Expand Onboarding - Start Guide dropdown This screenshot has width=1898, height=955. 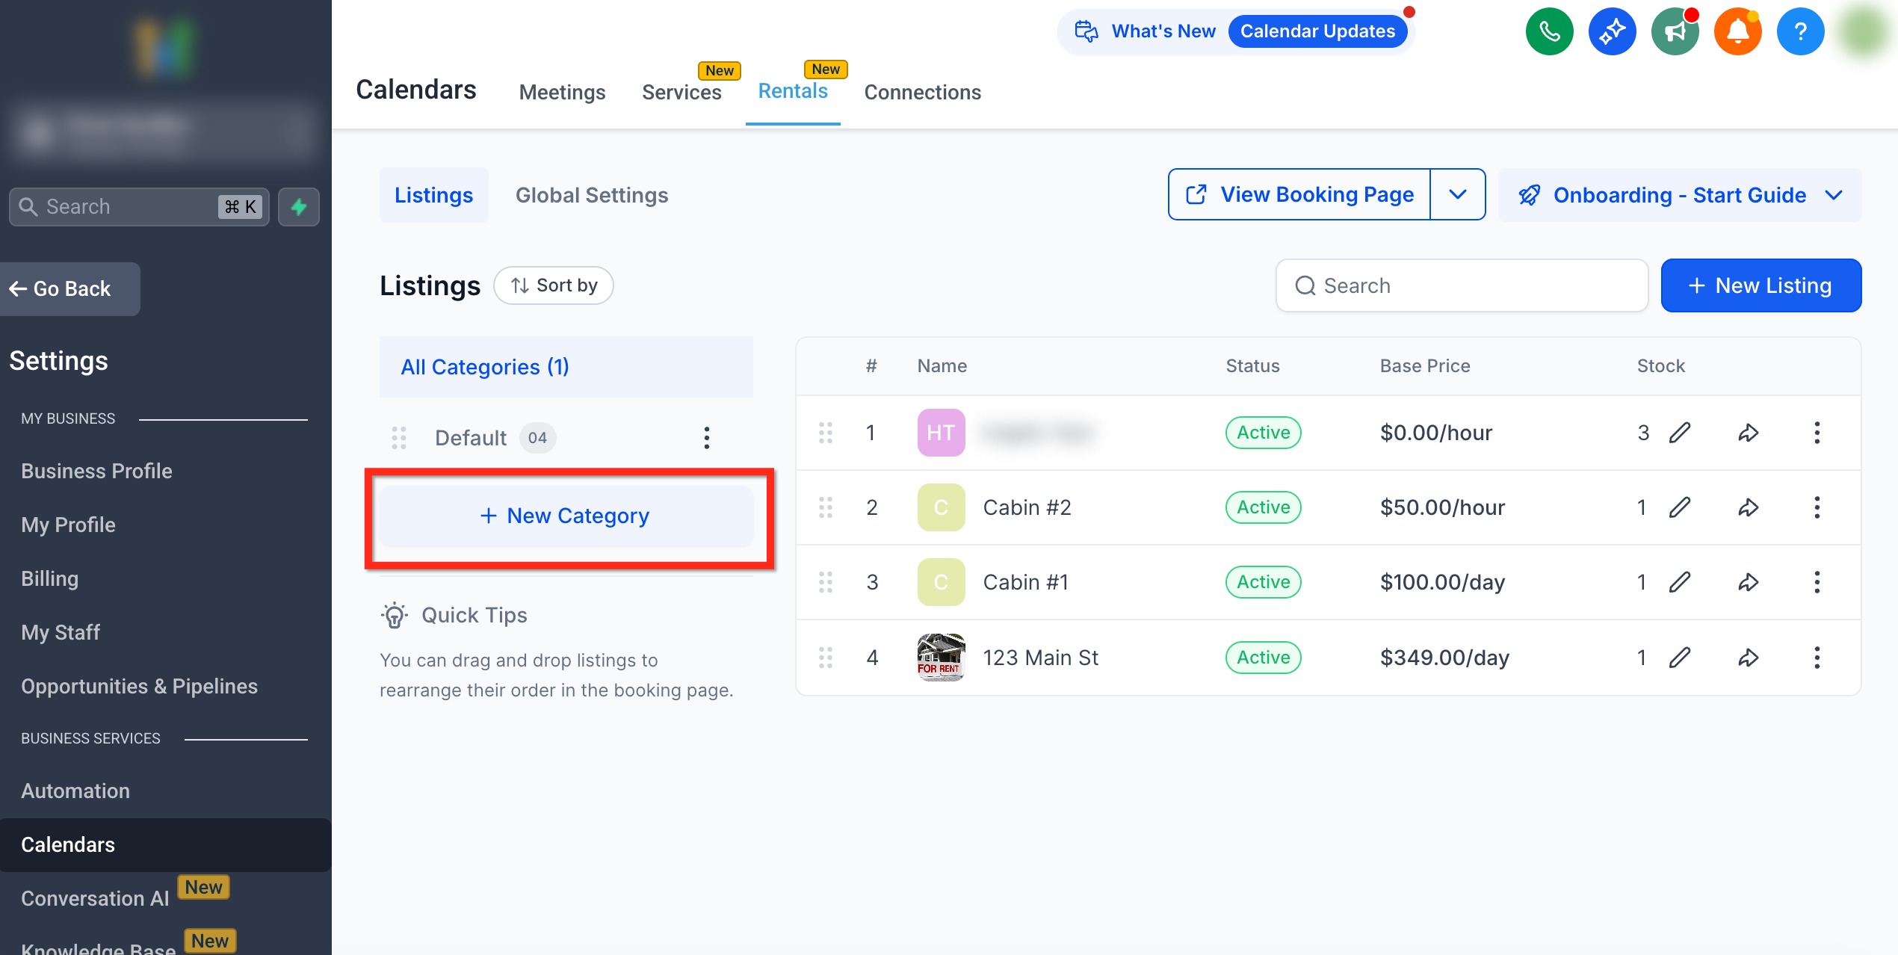click(x=1833, y=195)
